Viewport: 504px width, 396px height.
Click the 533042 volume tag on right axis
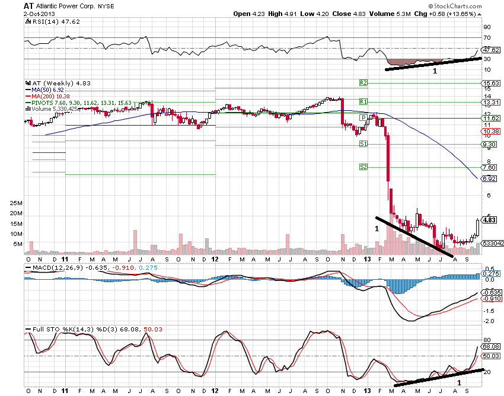point(493,243)
